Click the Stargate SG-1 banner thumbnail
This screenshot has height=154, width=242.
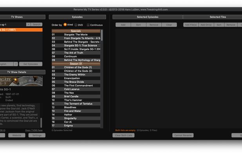pyautogui.click(x=21, y=81)
